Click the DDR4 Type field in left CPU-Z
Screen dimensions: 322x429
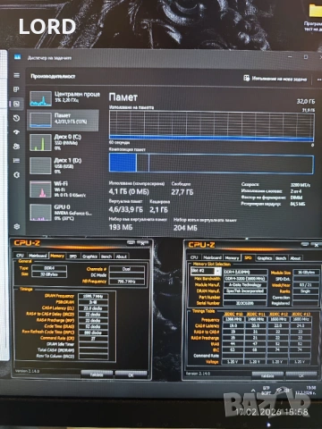49,268
